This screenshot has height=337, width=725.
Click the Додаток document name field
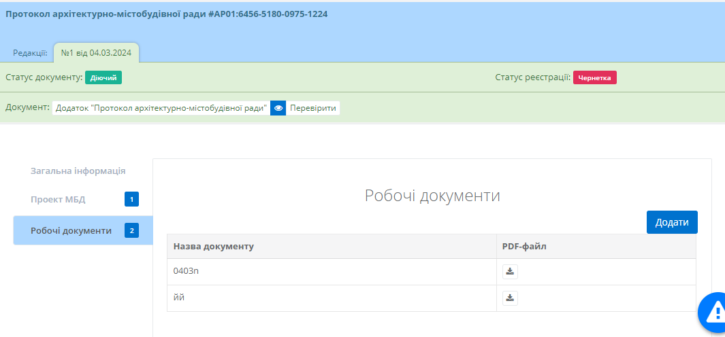click(x=161, y=108)
